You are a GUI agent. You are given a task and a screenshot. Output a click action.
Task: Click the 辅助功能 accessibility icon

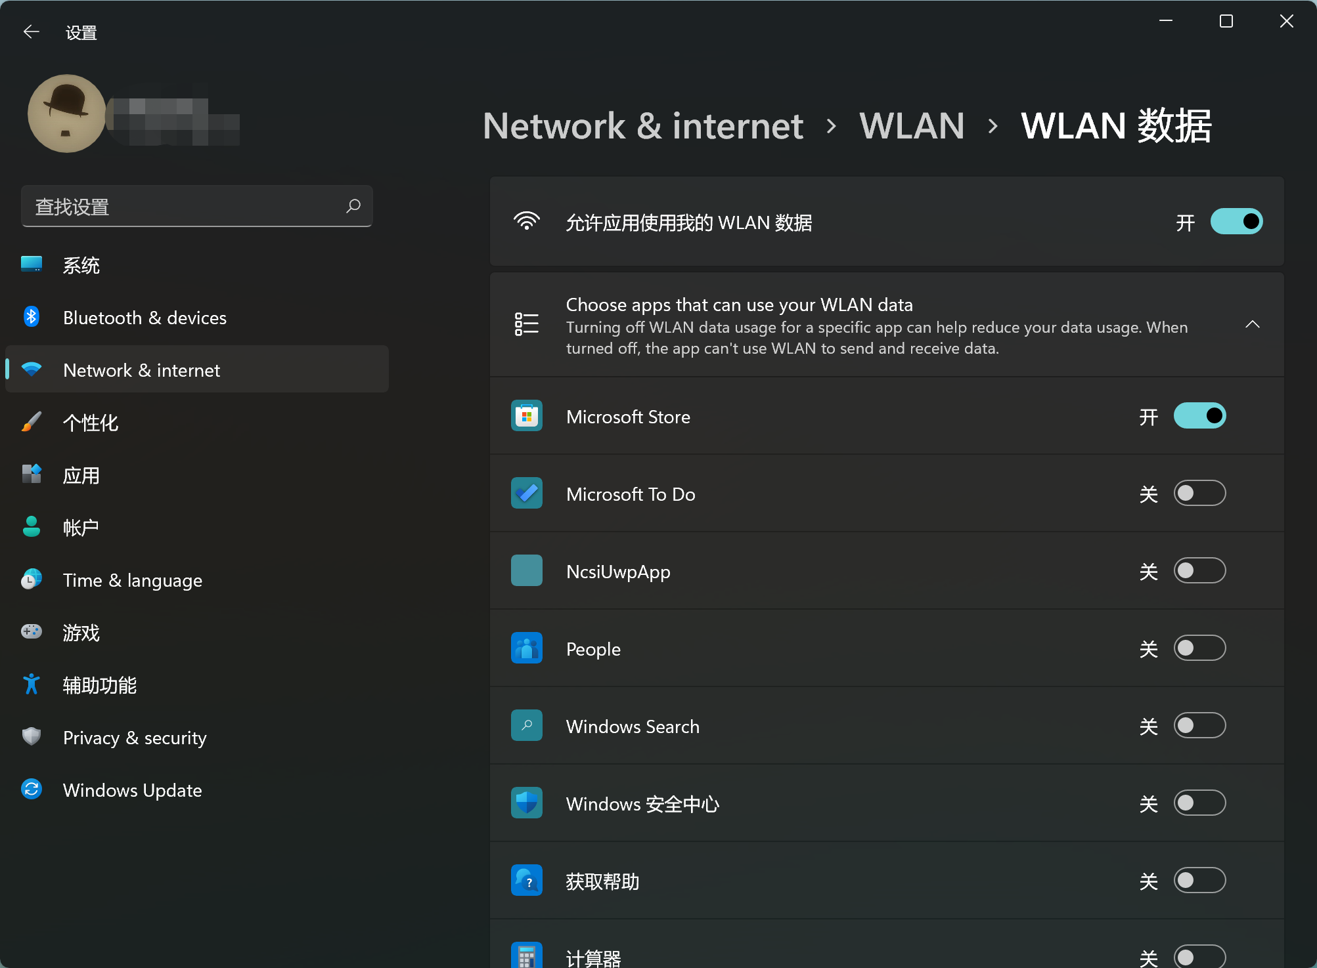(31, 684)
